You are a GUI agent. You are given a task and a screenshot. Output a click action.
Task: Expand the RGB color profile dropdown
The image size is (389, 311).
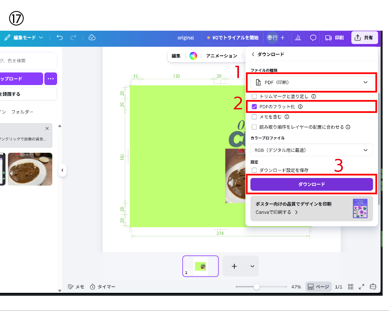(312, 150)
